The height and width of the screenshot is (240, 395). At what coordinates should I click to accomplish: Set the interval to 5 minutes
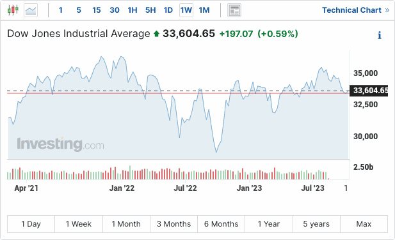point(79,10)
